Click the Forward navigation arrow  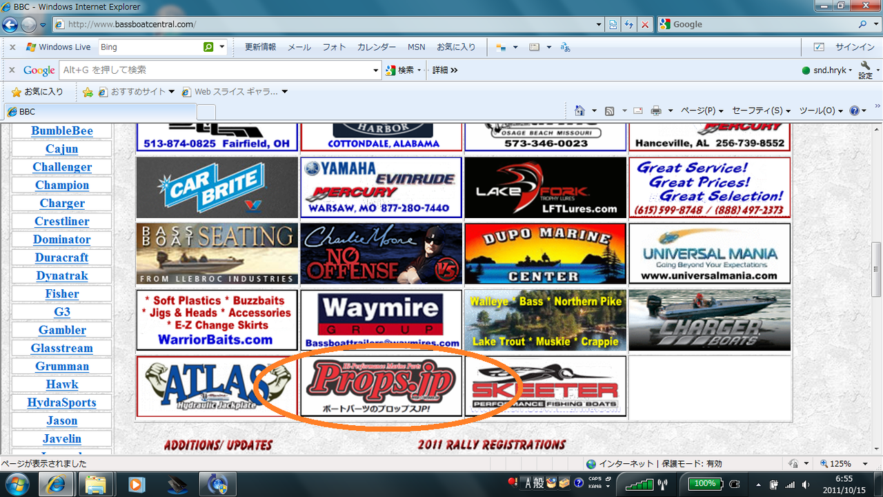29,25
